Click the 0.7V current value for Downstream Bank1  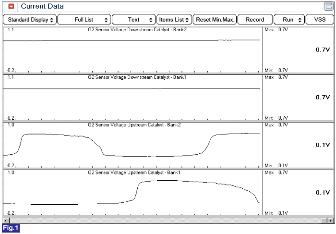tap(323, 98)
